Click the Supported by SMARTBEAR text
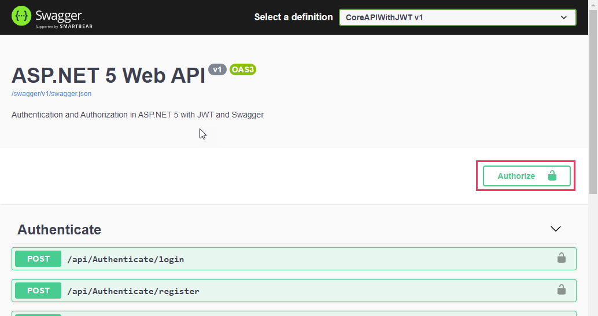This screenshot has width=598, height=316. tap(64, 27)
